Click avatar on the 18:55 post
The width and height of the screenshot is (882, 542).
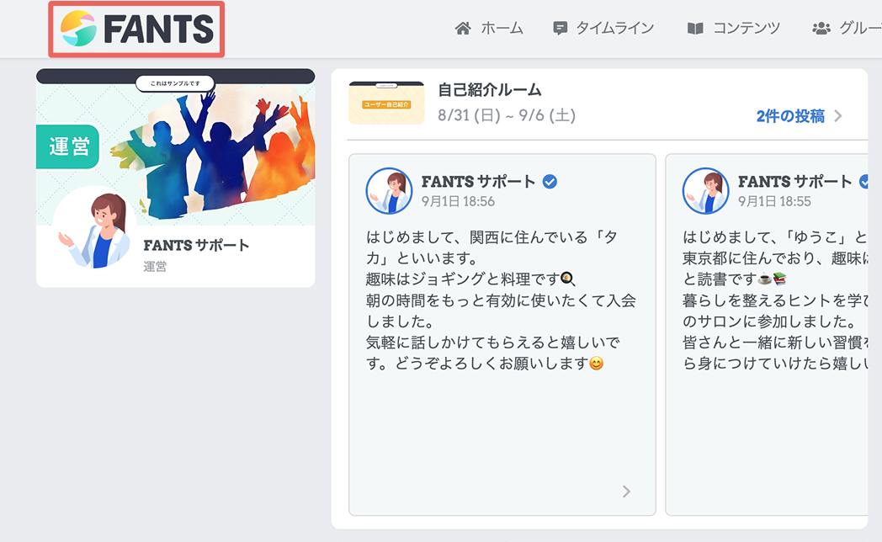tap(705, 190)
